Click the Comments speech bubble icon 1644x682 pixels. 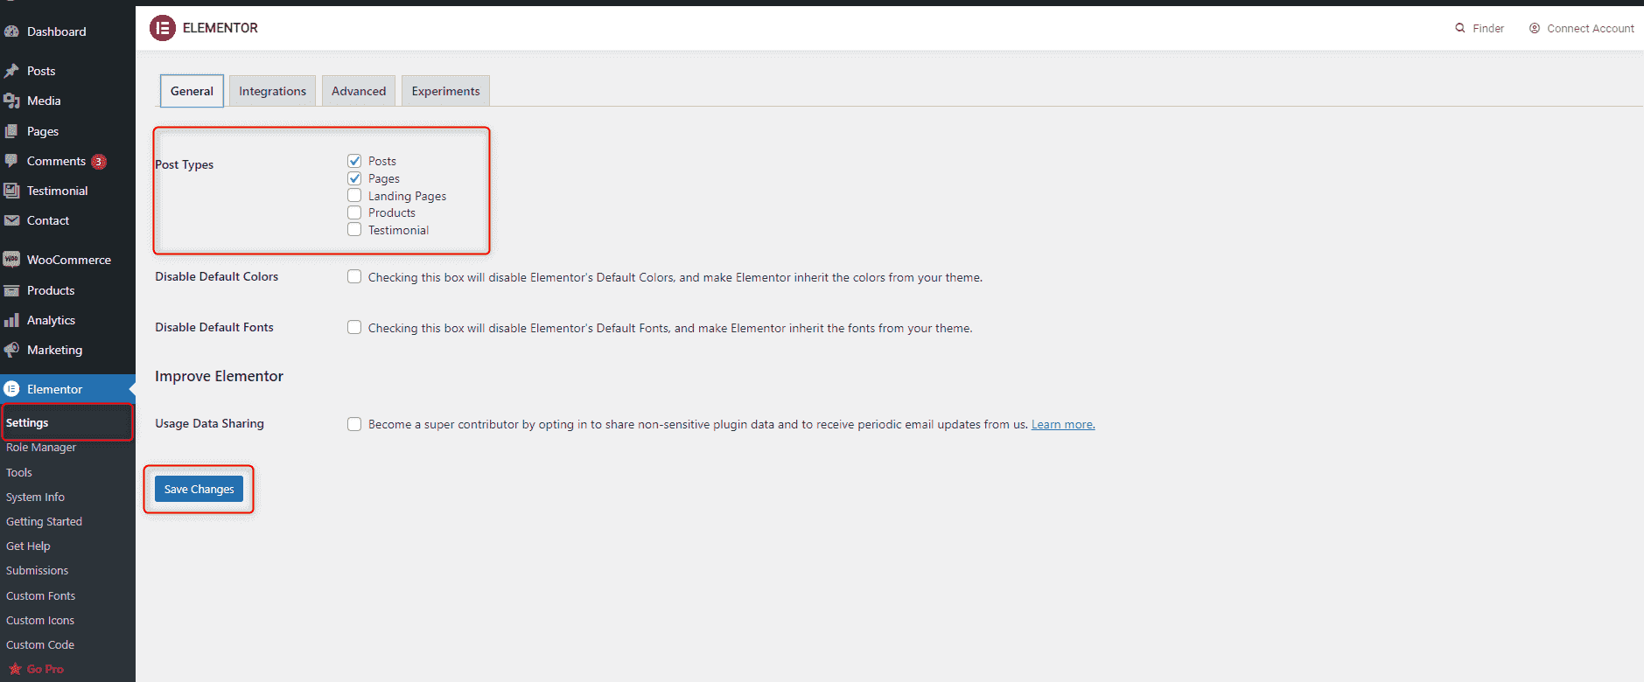11,161
